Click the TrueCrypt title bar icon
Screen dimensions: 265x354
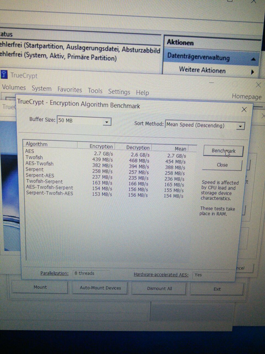[x=4, y=75]
